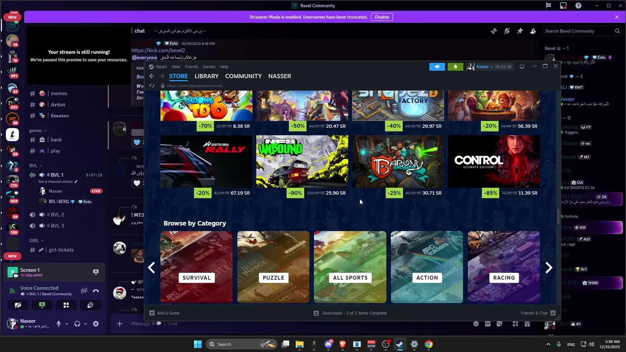Switch to COMMUNITY tab in Steam
Screen dimensions: 626x352
244,76
